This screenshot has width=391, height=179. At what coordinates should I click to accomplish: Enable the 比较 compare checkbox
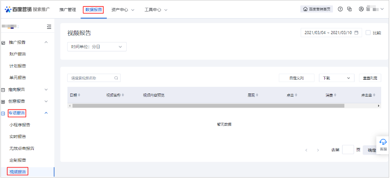368,33
